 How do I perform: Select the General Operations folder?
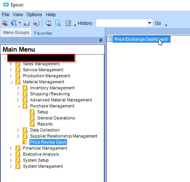pyautogui.click(x=56, y=118)
